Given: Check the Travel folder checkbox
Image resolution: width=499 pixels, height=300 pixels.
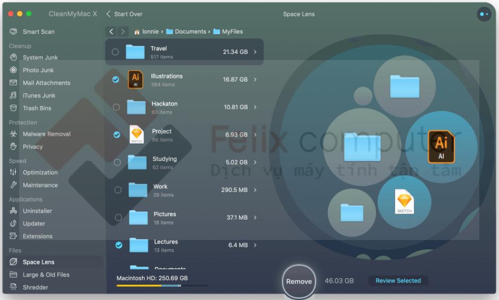Looking at the screenshot, I should [115, 52].
